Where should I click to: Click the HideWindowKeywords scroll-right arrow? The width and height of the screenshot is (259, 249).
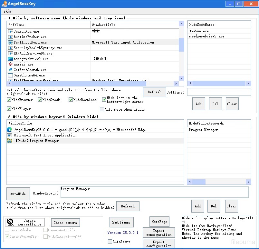point(248,182)
